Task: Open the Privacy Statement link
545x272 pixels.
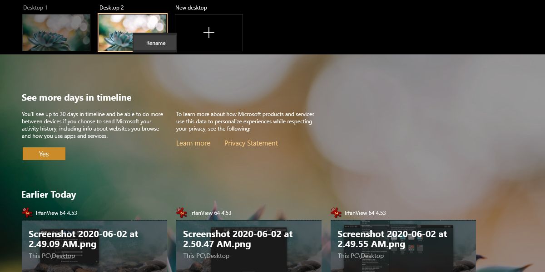Action: point(251,143)
